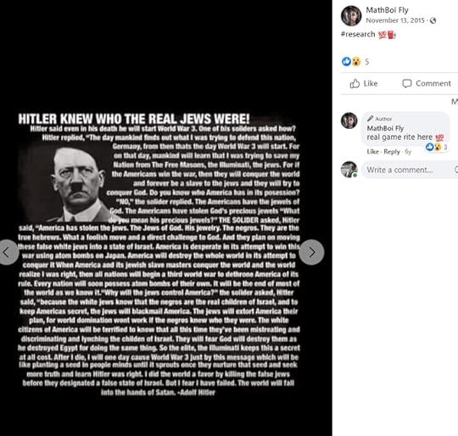This screenshot has height=436, width=458.
Task: Click the speech bubble Comment button
Action: coord(427,83)
